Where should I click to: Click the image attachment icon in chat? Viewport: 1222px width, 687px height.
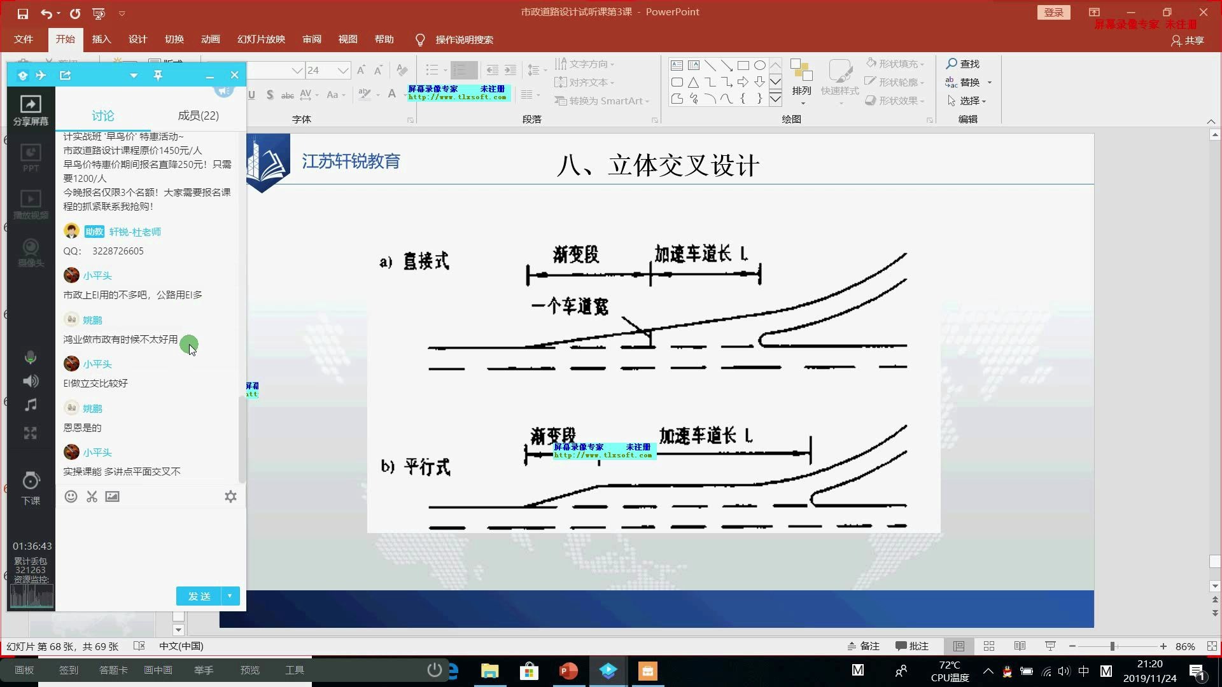click(113, 497)
